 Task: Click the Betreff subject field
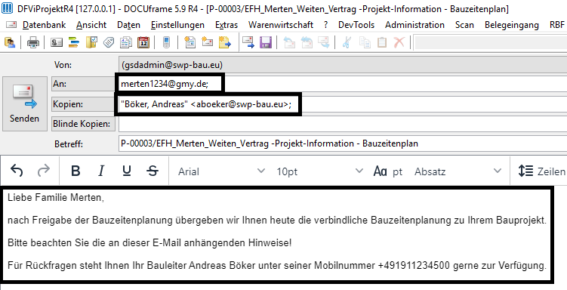click(343, 143)
